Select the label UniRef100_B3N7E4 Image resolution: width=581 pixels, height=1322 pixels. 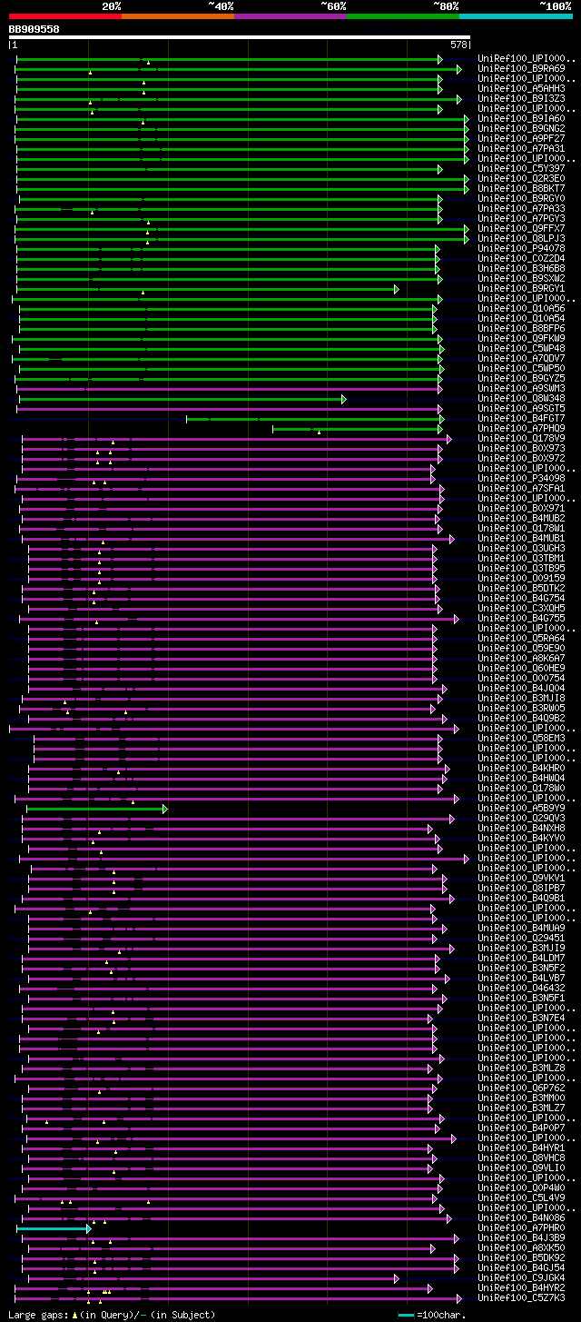click(x=521, y=1018)
